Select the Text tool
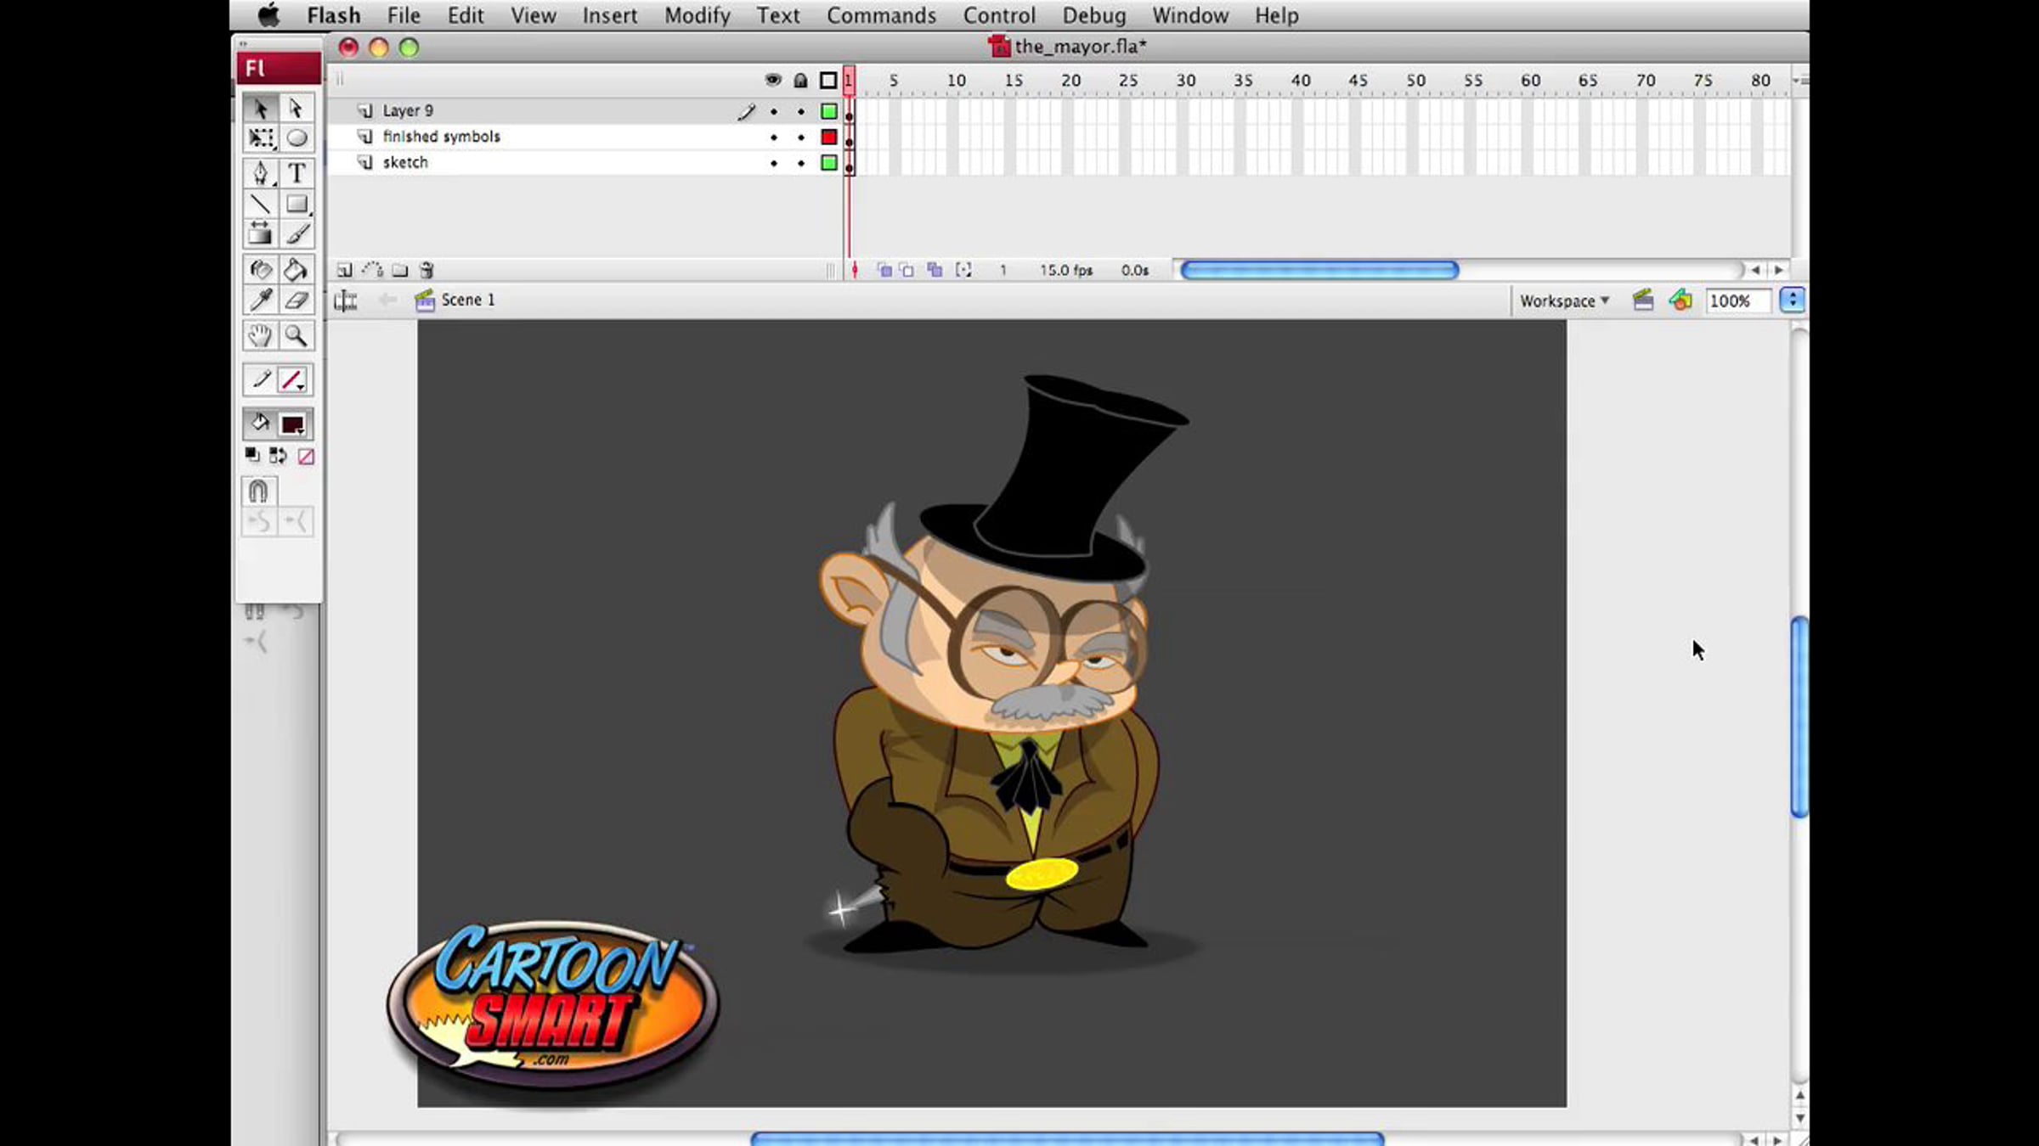The width and height of the screenshot is (2039, 1146). pos(296,173)
